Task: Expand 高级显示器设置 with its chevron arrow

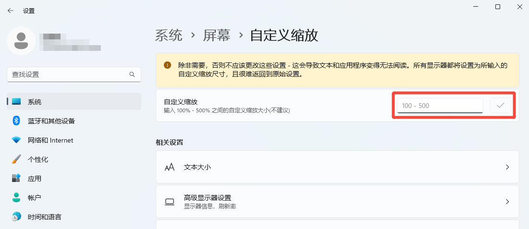Action: click(x=507, y=202)
